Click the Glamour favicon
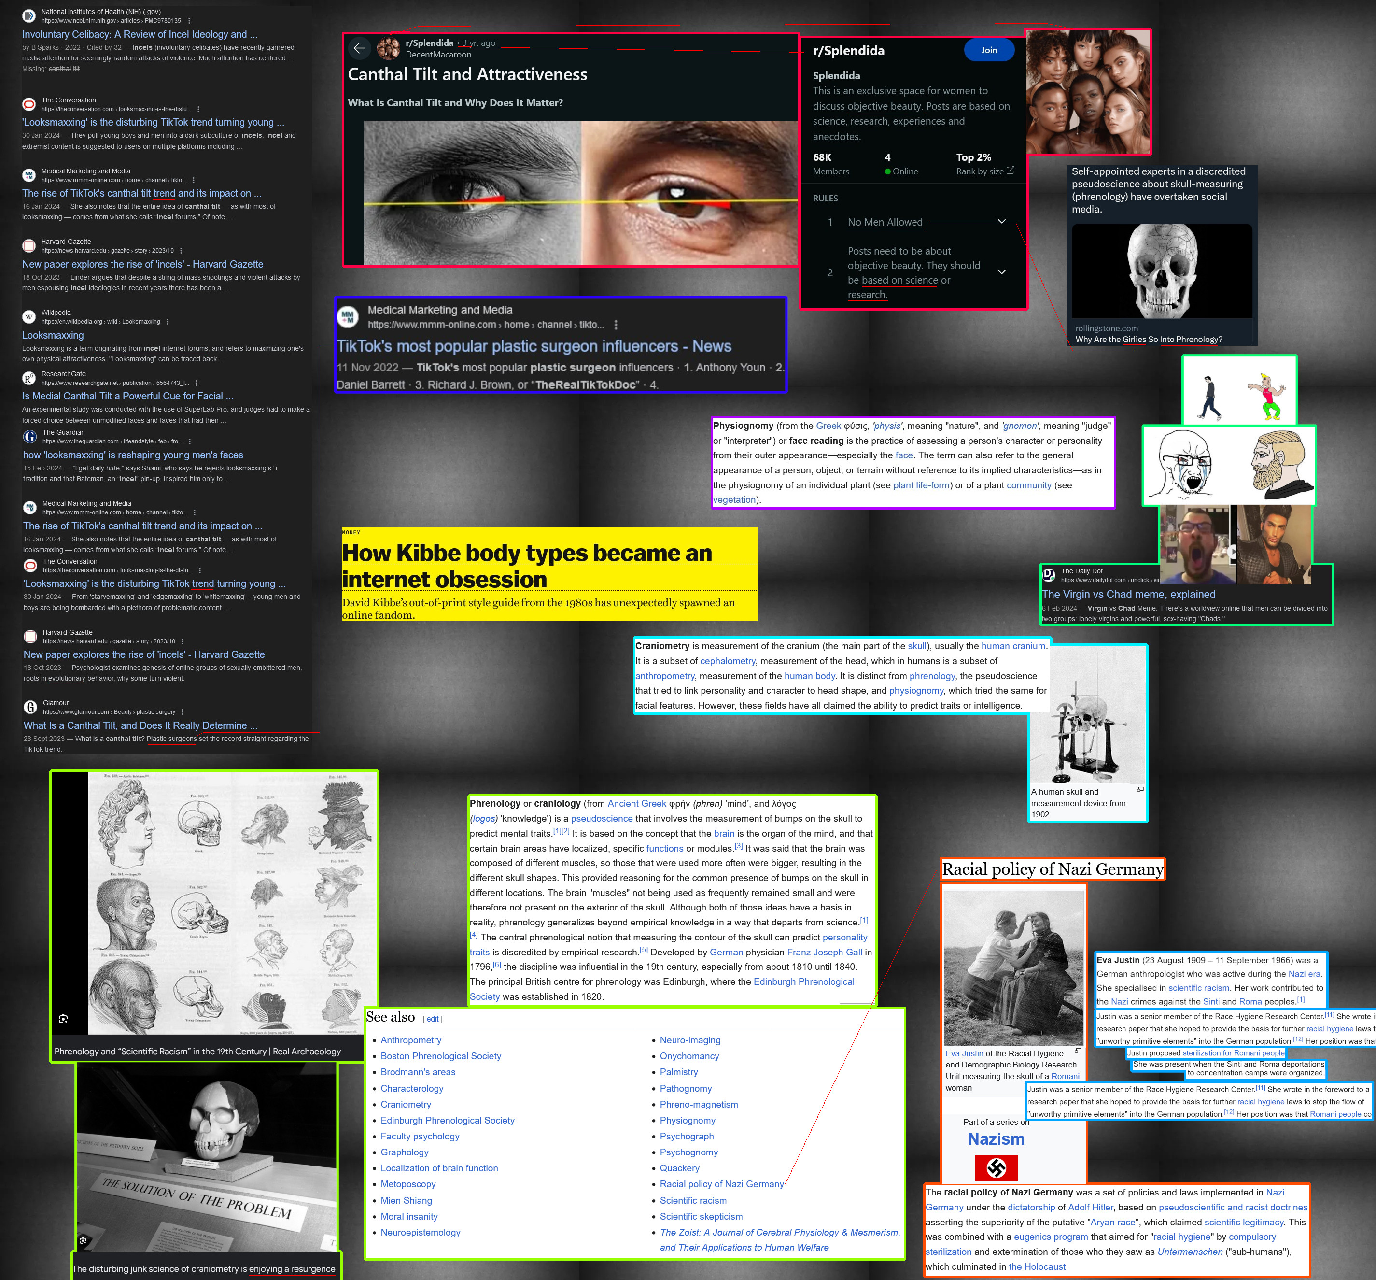 click(x=30, y=707)
